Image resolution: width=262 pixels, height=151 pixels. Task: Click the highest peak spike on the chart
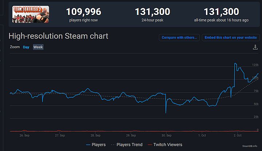coord(235,64)
